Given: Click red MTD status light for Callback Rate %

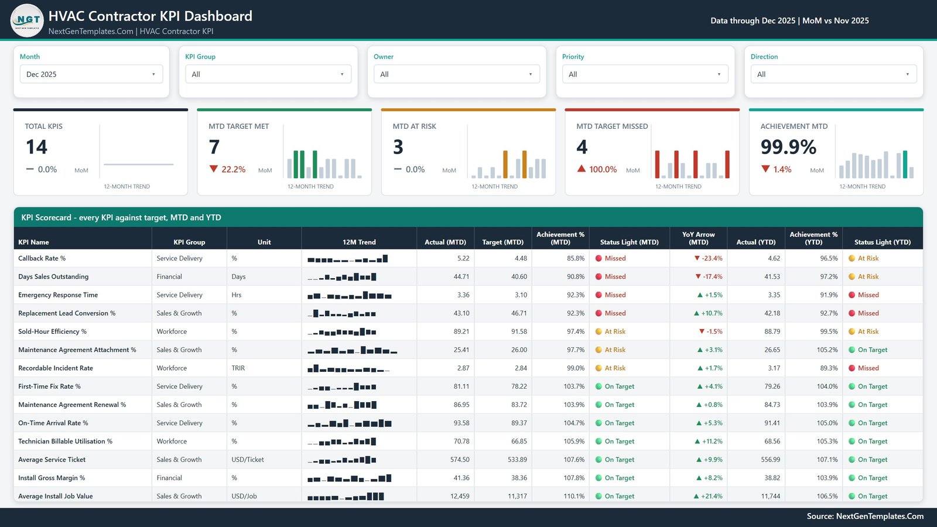Looking at the screenshot, I should pyautogui.click(x=599, y=258).
